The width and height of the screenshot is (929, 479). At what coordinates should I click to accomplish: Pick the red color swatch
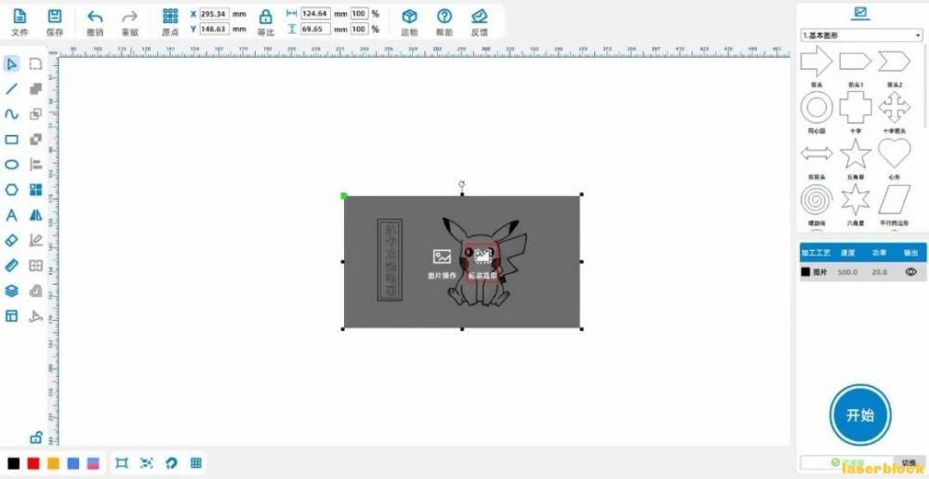(x=33, y=463)
